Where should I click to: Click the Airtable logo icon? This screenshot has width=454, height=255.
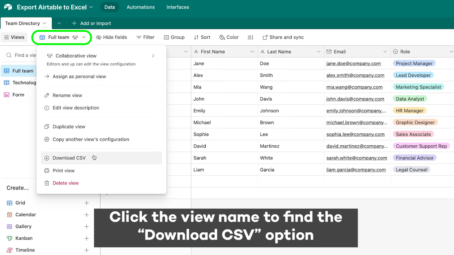[8, 7]
